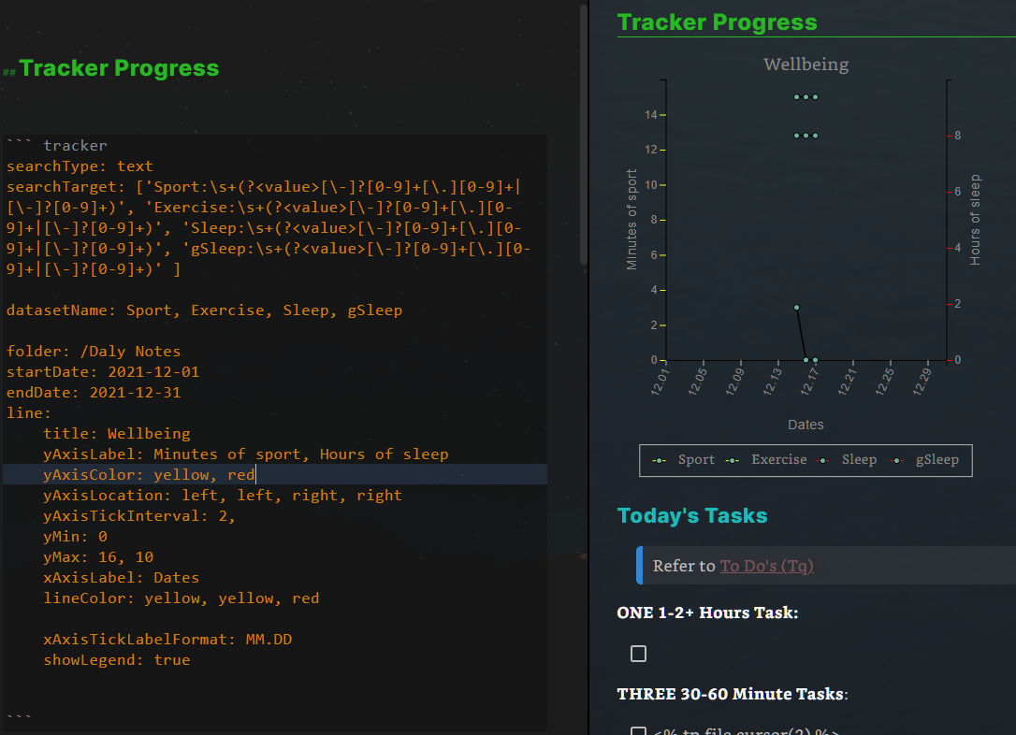Click the blue callout bar beside 'Refer to'

click(x=639, y=564)
